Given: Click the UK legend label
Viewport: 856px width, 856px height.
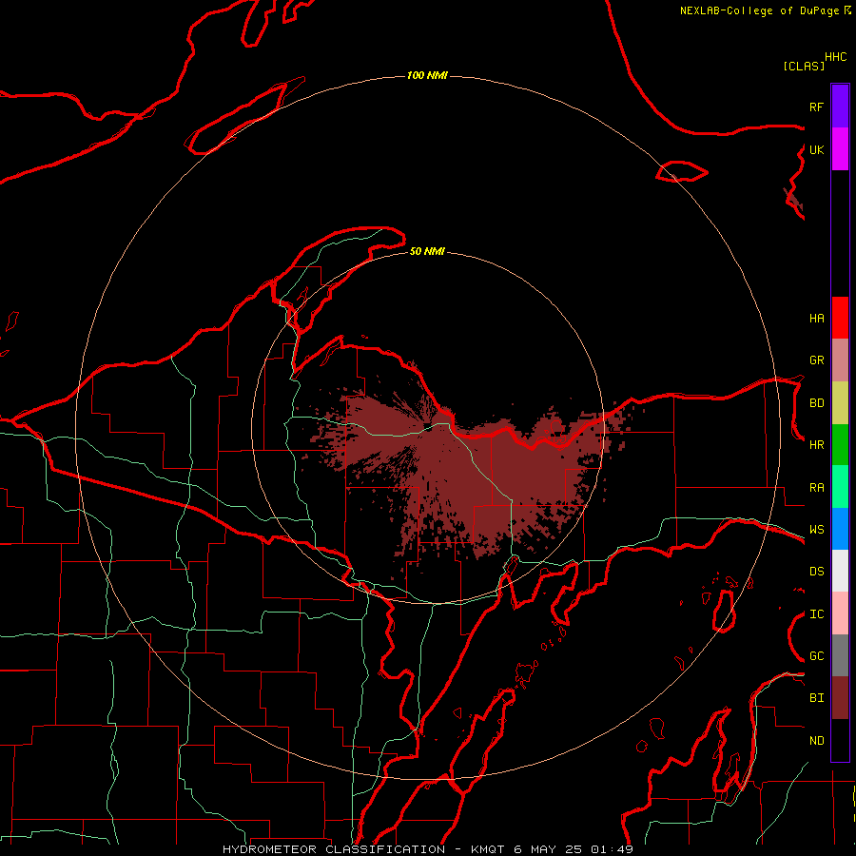Looking at the screenshot, I should 816,149.
